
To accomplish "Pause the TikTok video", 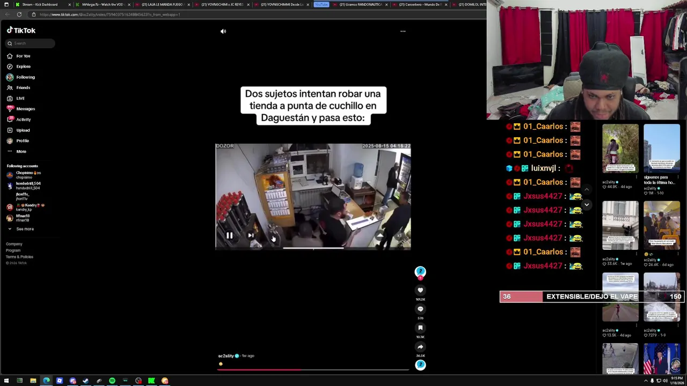I will pyautogui.click(x=229, y=235).
